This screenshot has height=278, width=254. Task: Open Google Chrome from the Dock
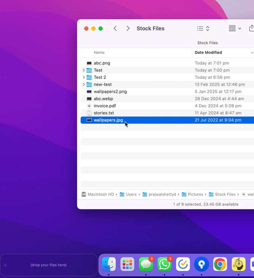(x=220, y=264)
